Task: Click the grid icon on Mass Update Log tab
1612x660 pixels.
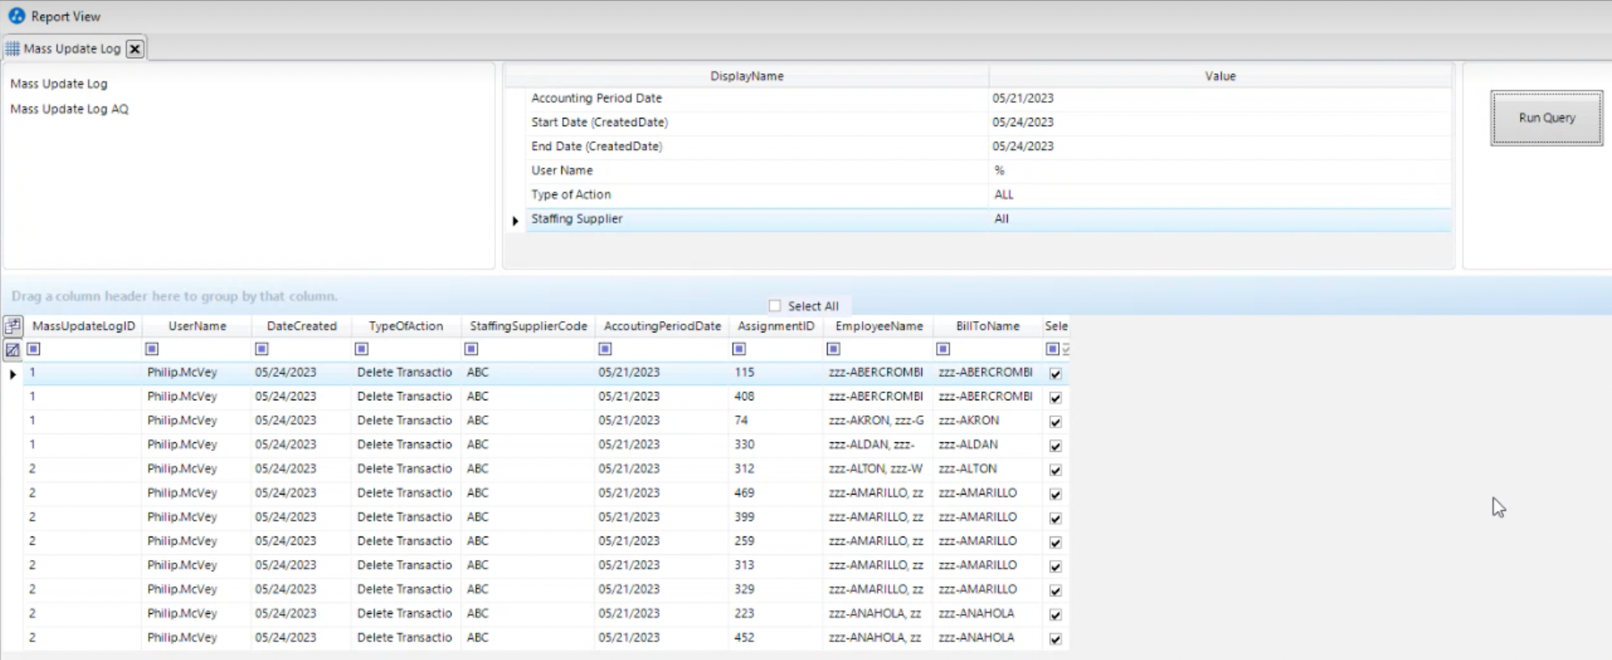Action: 13,48
